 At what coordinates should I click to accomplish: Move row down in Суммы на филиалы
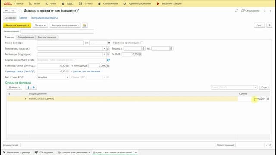point(34,87)
